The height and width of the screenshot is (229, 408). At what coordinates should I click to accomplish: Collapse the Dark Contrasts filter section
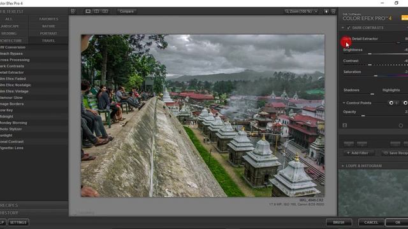343,28
